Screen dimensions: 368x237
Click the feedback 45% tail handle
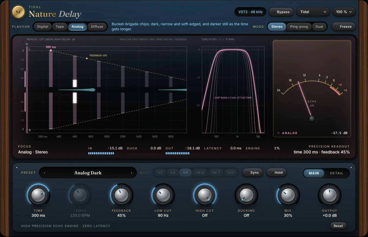point(87,59)
